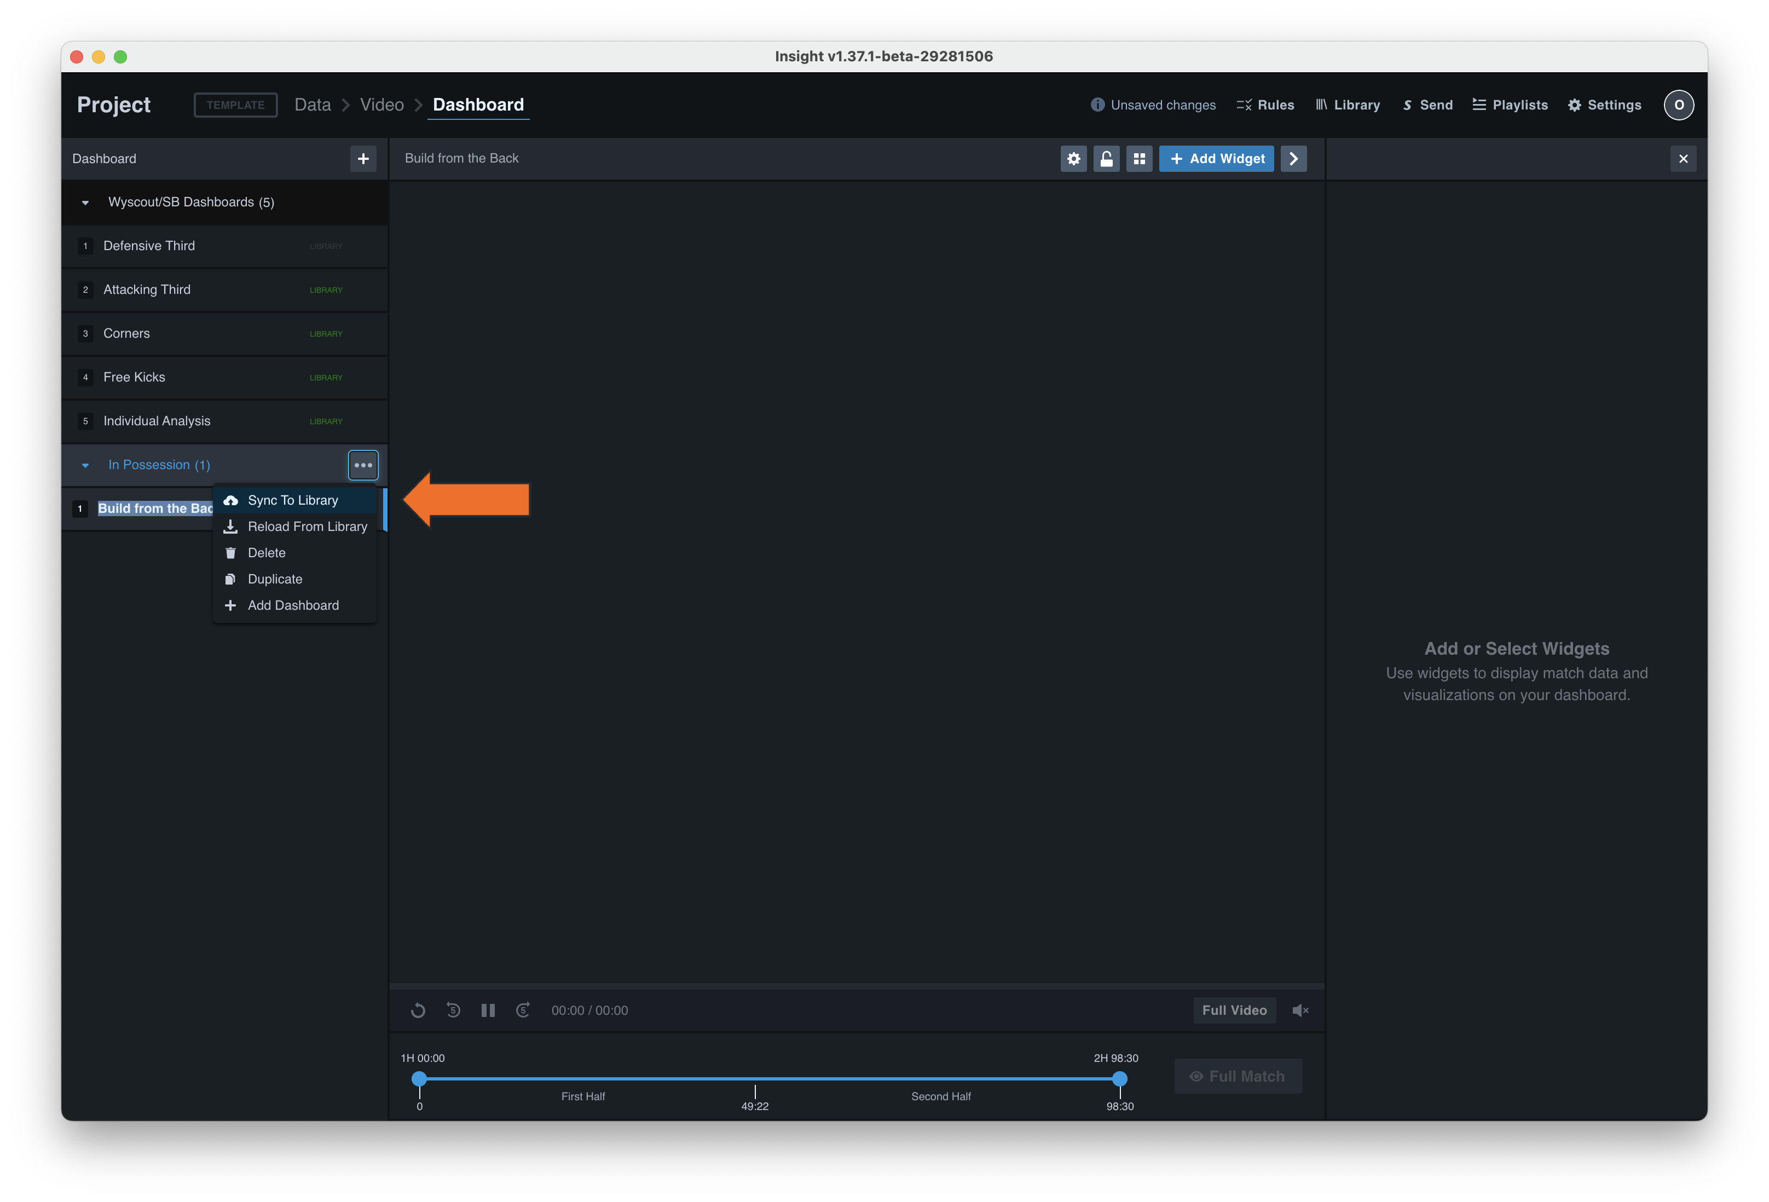Click the Full Match button

1238,1076
